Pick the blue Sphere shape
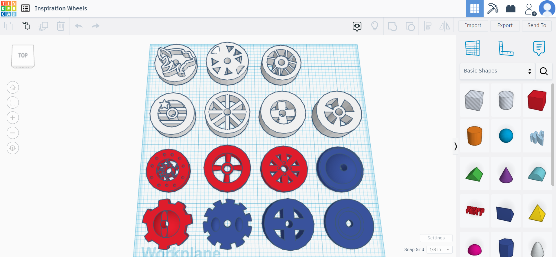556x257 pixels. (x=506, y=136)
